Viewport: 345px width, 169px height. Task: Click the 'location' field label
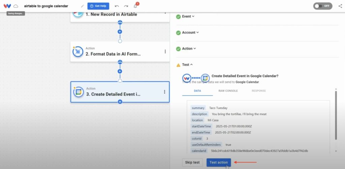tap(197, 120)
